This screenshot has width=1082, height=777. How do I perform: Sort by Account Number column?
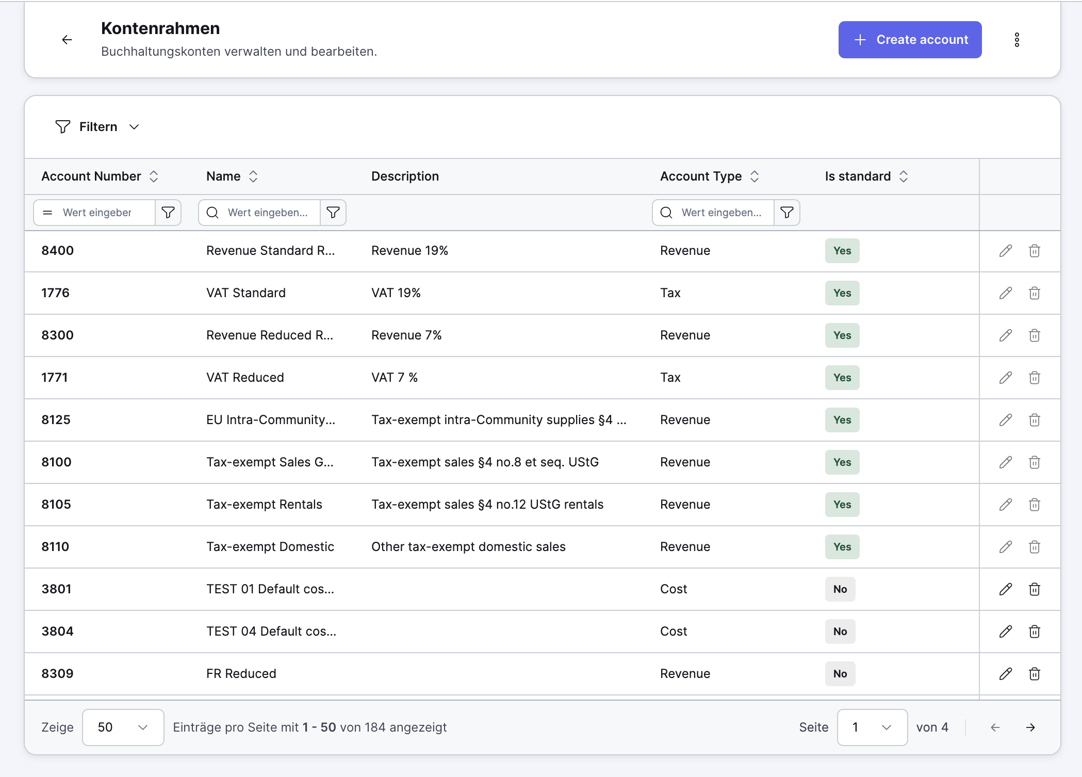tap(154, 176)
